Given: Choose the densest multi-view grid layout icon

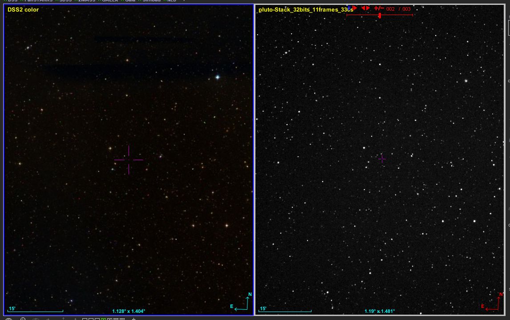Looking at the screenshot, I should (x=121, y=319).
